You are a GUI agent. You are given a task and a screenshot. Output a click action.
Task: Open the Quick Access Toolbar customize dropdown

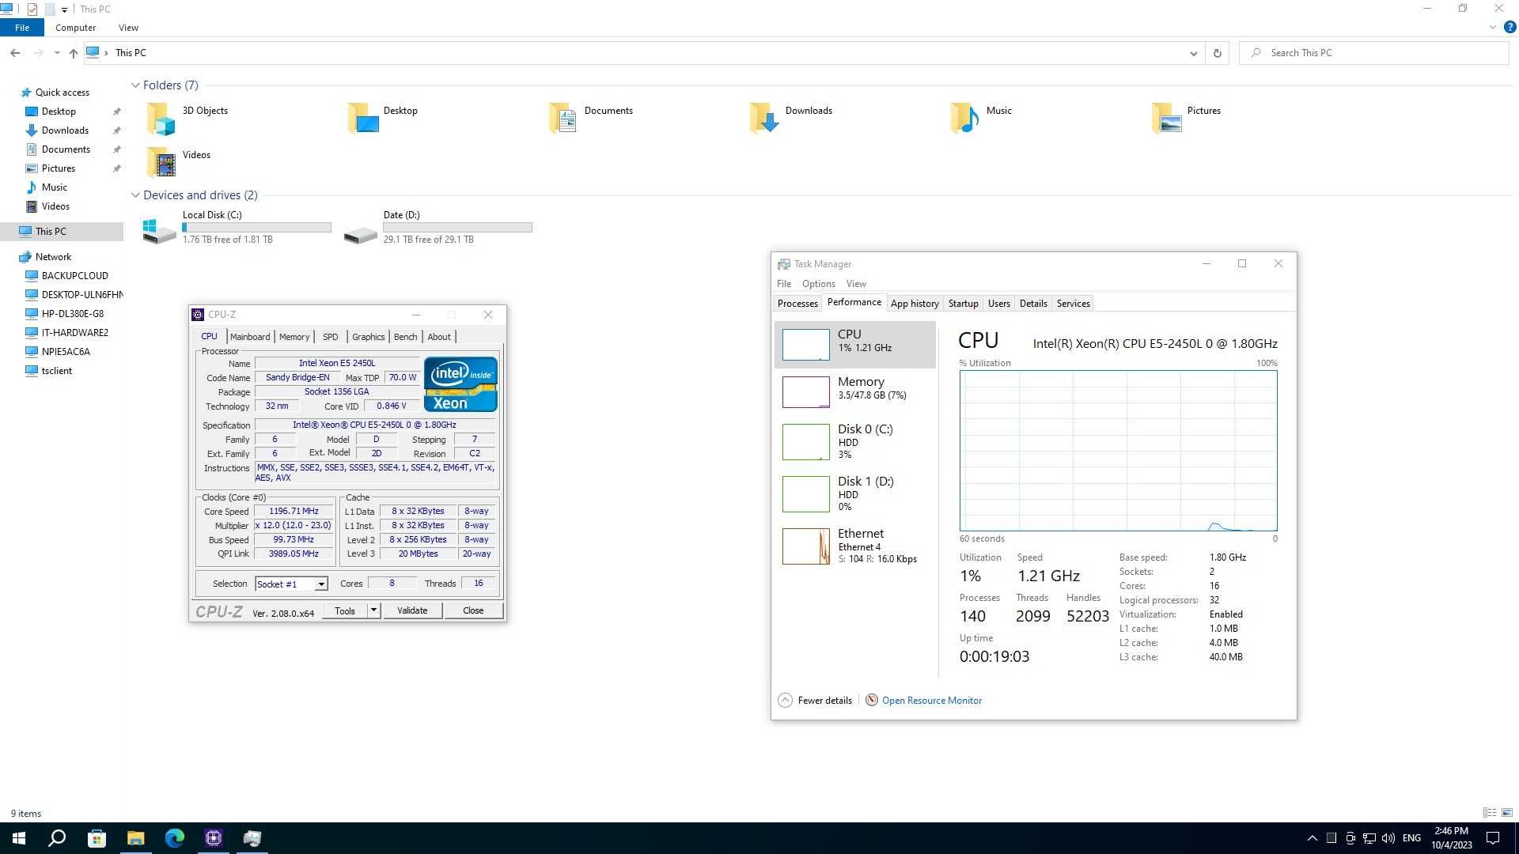64,9
